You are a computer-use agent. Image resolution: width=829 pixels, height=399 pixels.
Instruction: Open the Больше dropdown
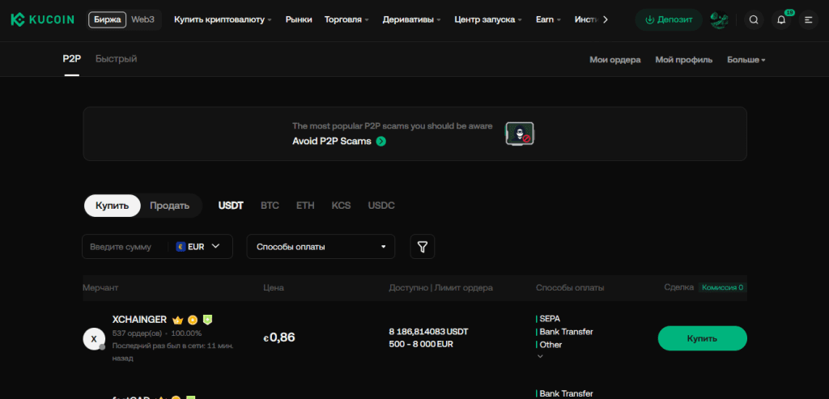[x=746, y=60]
